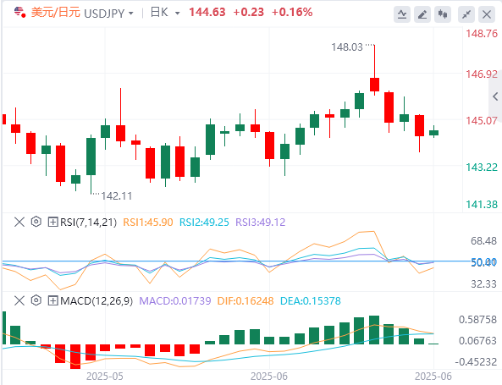Click the 148.03 high price candle
This screenshot has width=502, height=385.
(x=374, y=85)
